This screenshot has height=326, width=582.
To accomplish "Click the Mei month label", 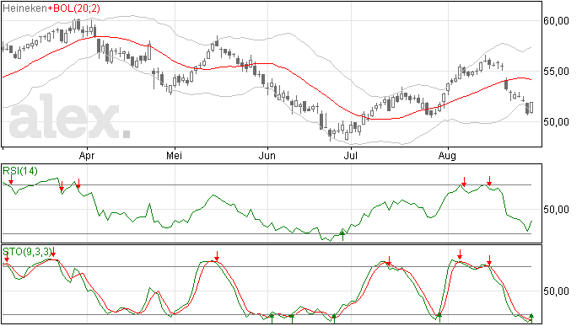I will tap(174, 156).
